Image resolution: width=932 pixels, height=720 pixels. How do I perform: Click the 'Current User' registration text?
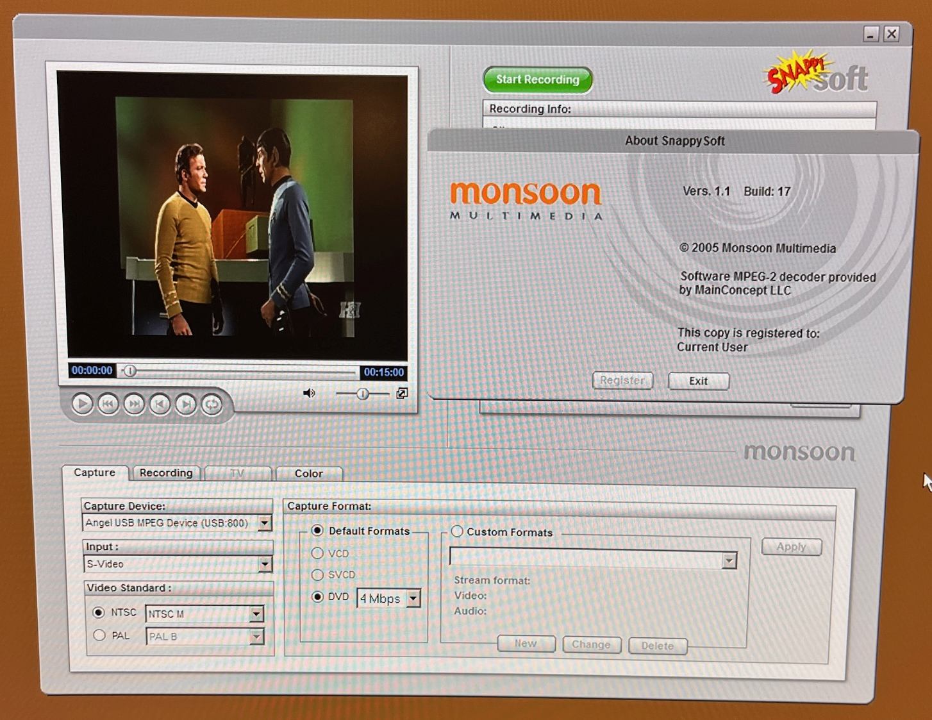point(712,347)
